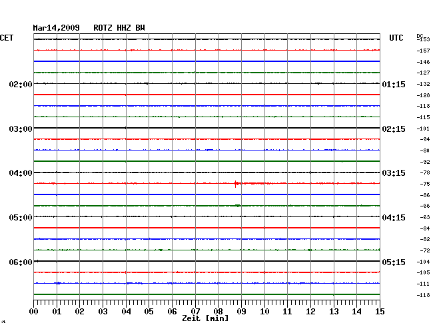Click minute tick label "12"
This screenshot has width=433, height=329.
pos(310,312)
